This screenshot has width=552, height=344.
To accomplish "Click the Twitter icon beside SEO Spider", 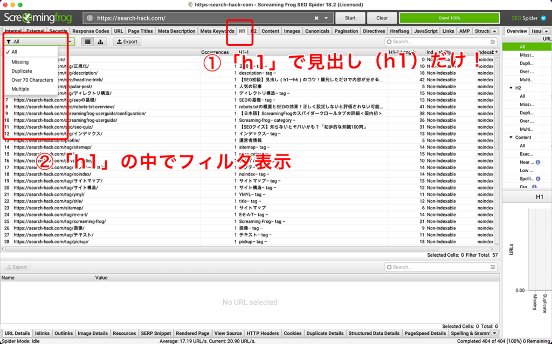I will 543,18.
